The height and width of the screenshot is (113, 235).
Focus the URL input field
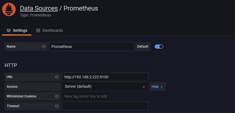point(105,77)
